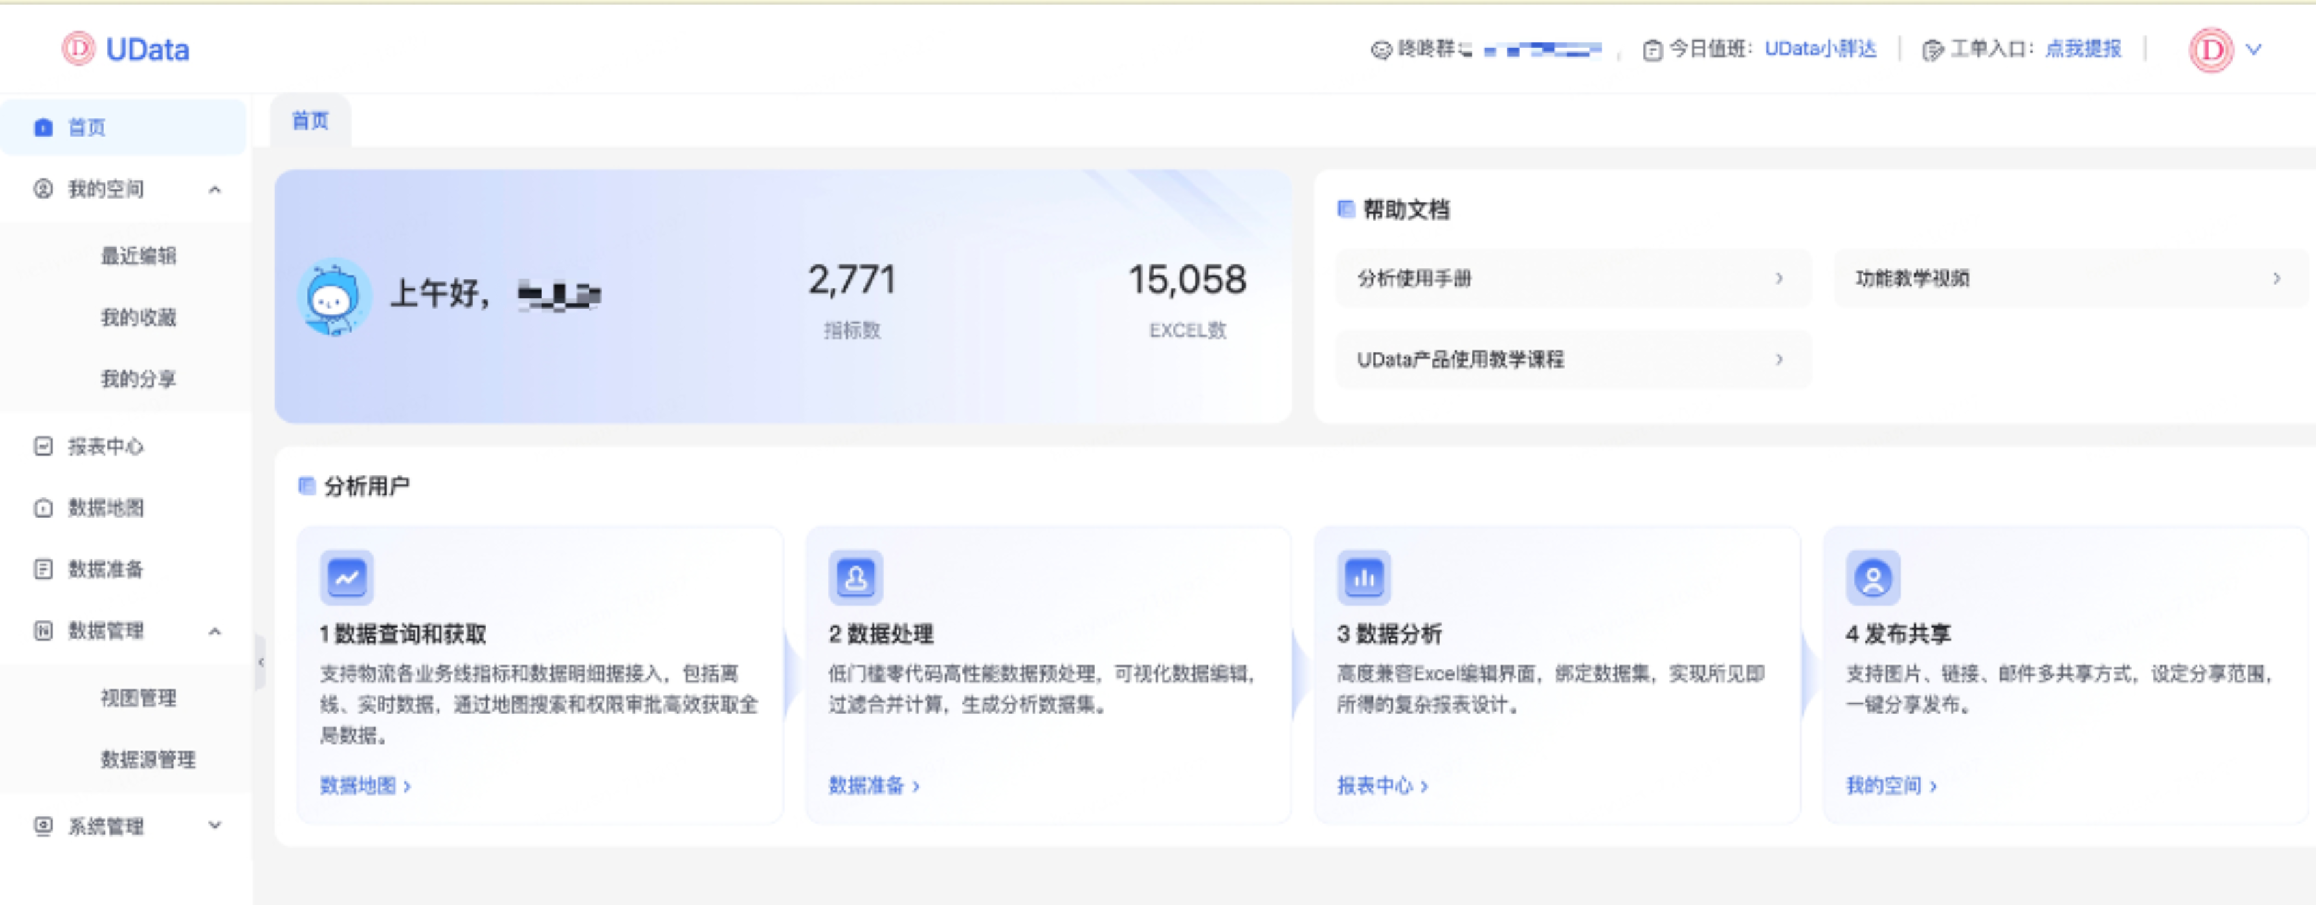Expand the 系统管理 menu section

(x=215, y=825)
